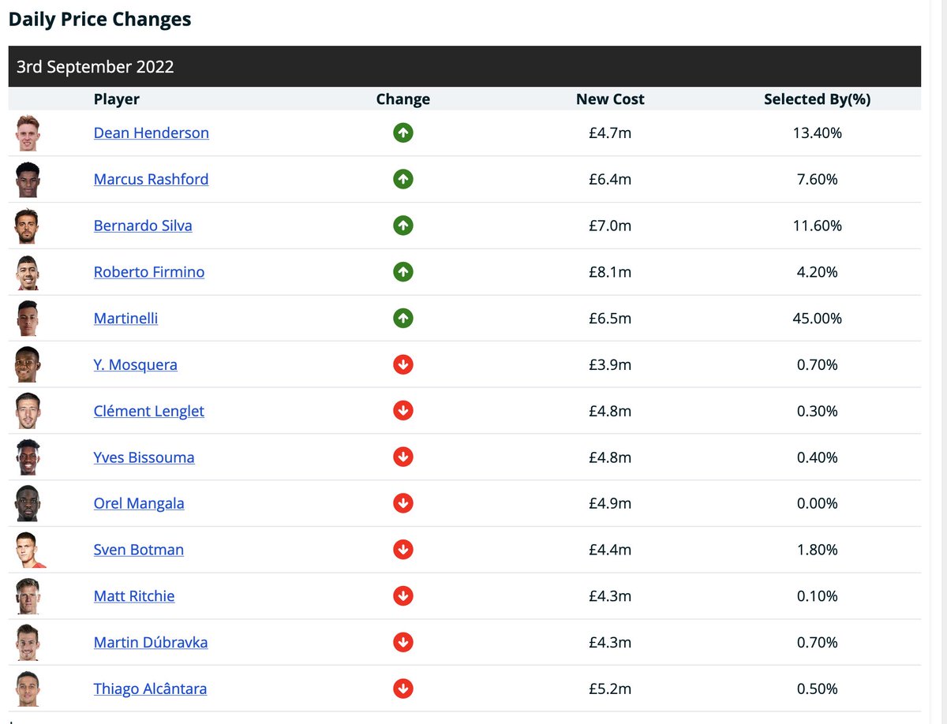Open Orel Mangala's profile link
The height and width of the screenshot is (724, 947).
pos(139,503)
